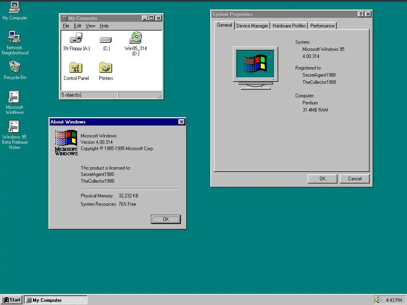The width and height of the screenshot is (407, 305).
Task: Click the My Computer taskbar button
Action: click(56, 300)
